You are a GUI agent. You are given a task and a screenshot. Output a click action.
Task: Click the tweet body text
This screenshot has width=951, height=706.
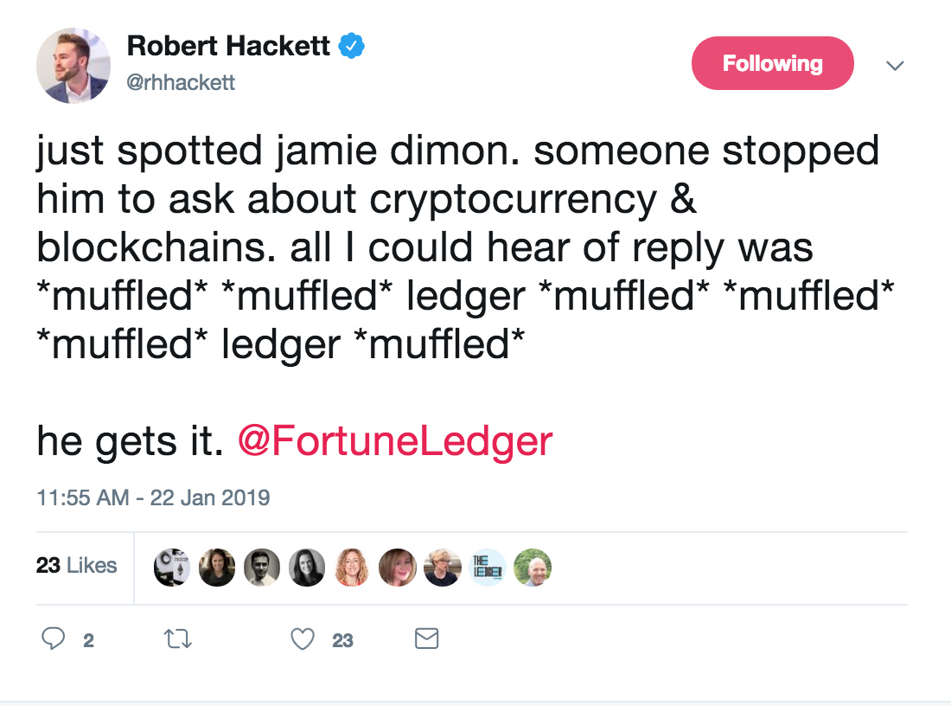[x=458, y=248]
